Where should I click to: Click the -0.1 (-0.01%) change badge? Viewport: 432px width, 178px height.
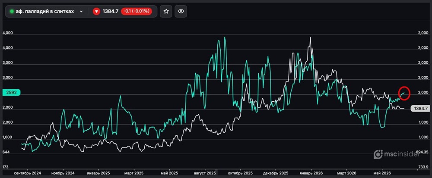(137, 11)
